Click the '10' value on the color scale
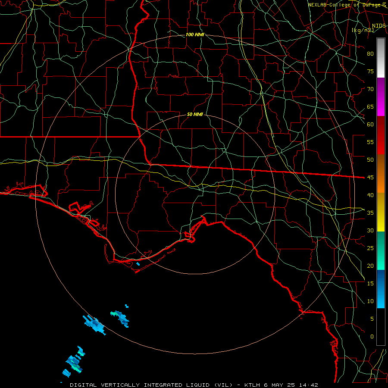This screenshot has width=388, height=388. point(370,301)
